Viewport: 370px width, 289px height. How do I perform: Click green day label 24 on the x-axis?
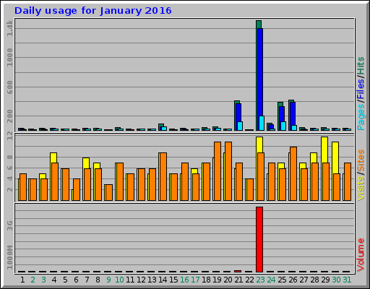[271, 280]
